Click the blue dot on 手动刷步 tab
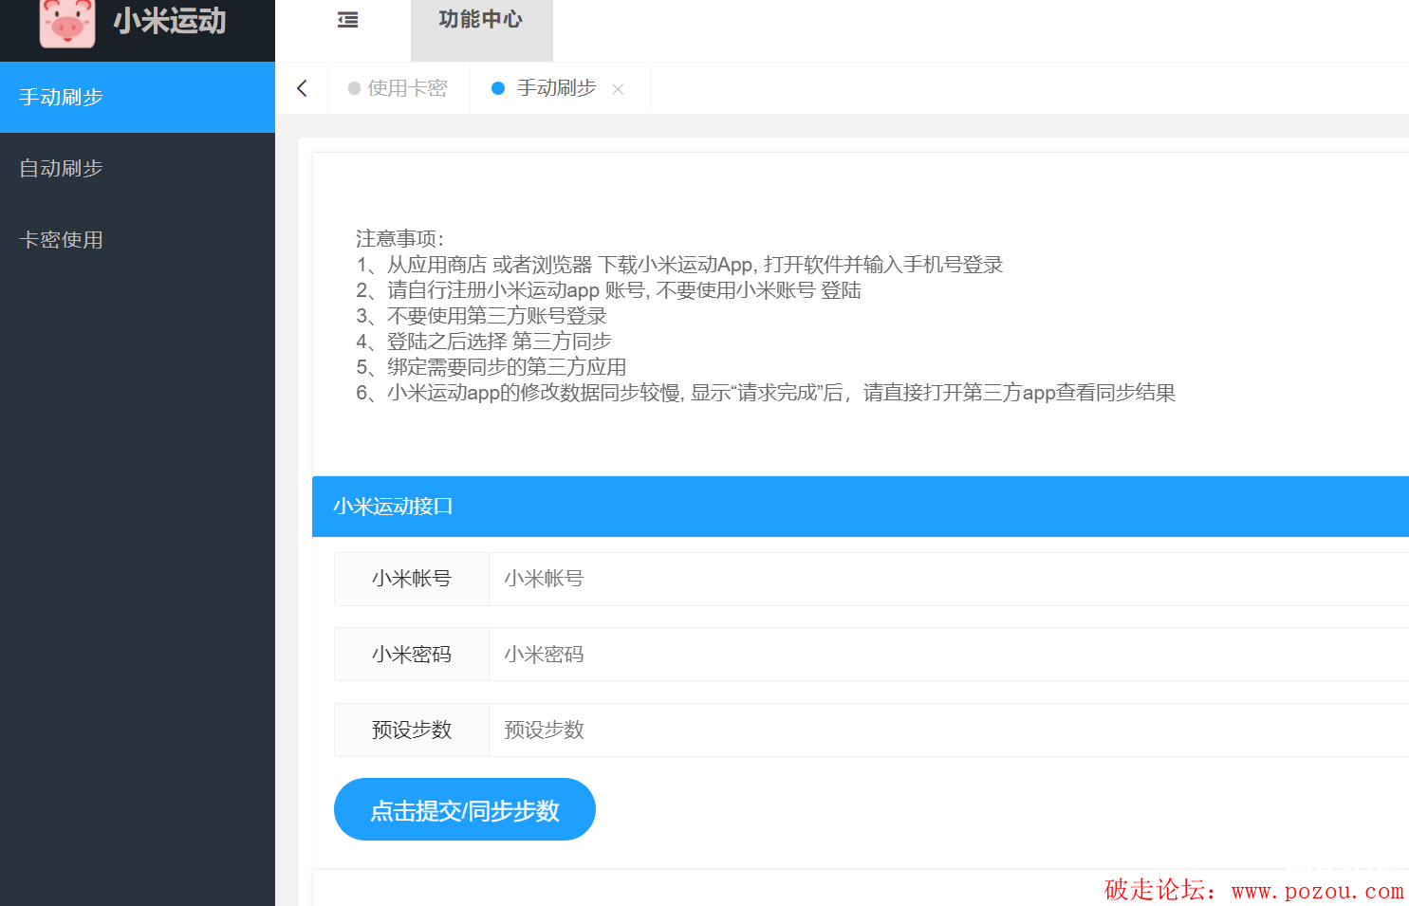This screenshot has width=1409, height=906. tap(497, 88)
